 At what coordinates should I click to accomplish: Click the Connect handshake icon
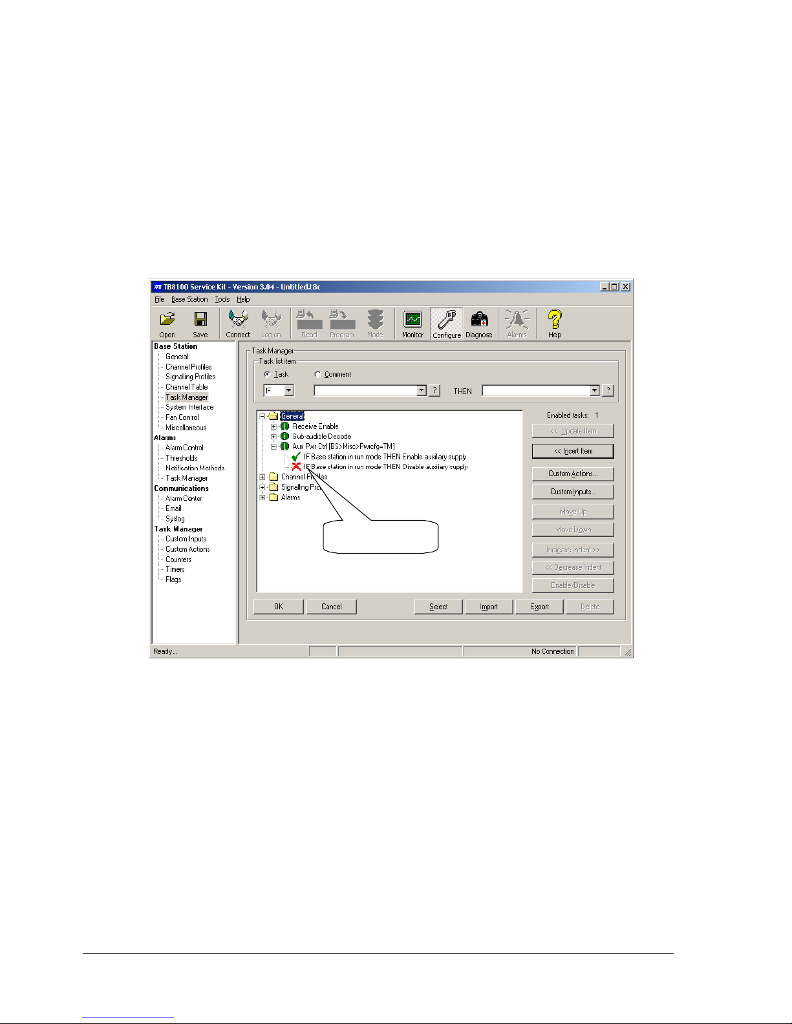tap(239, 319)
